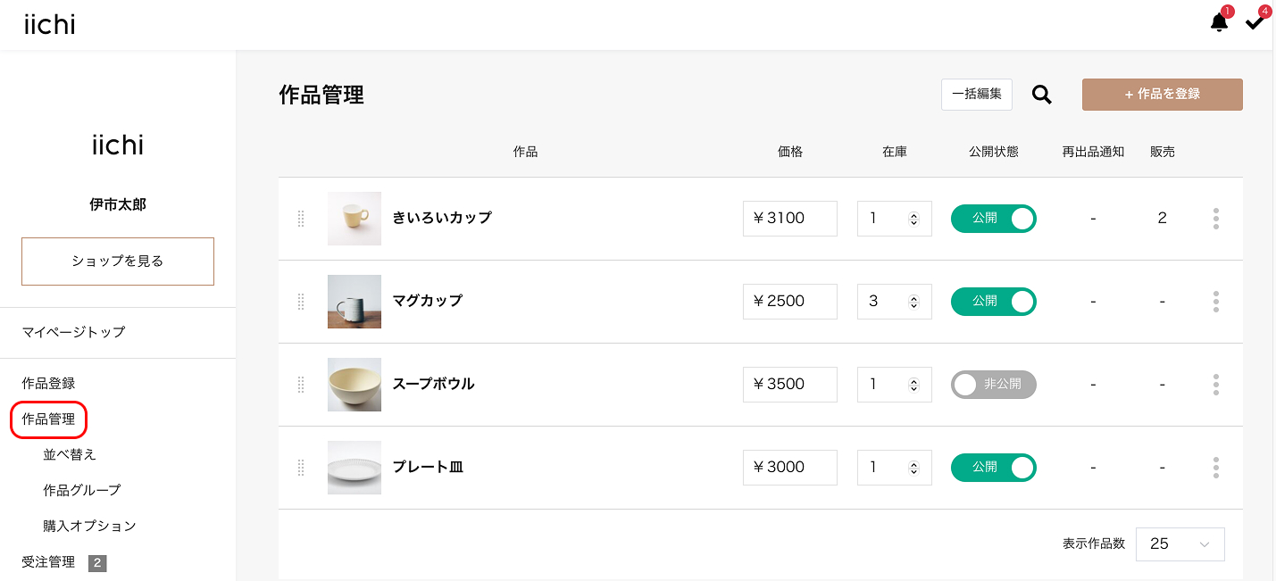Viewport: 1276px width, 581px height.
Task: Toggle the 公開 switch for プレート皿
Action: pos(993,468)
